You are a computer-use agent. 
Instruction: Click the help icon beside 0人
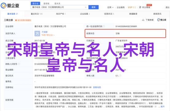coord(120,76)
